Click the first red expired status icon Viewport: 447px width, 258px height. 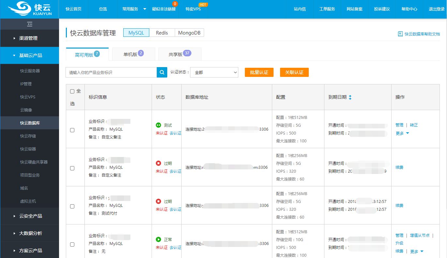[x=158, y=163]
